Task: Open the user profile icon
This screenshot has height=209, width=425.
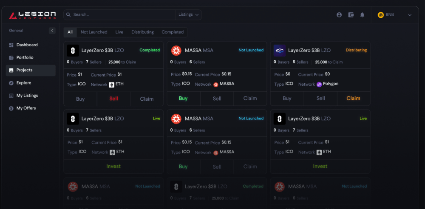Action: [339, 15]
